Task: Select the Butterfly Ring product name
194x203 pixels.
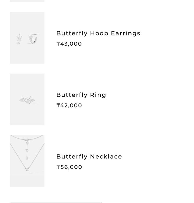Action: click(x=81, y=95)
